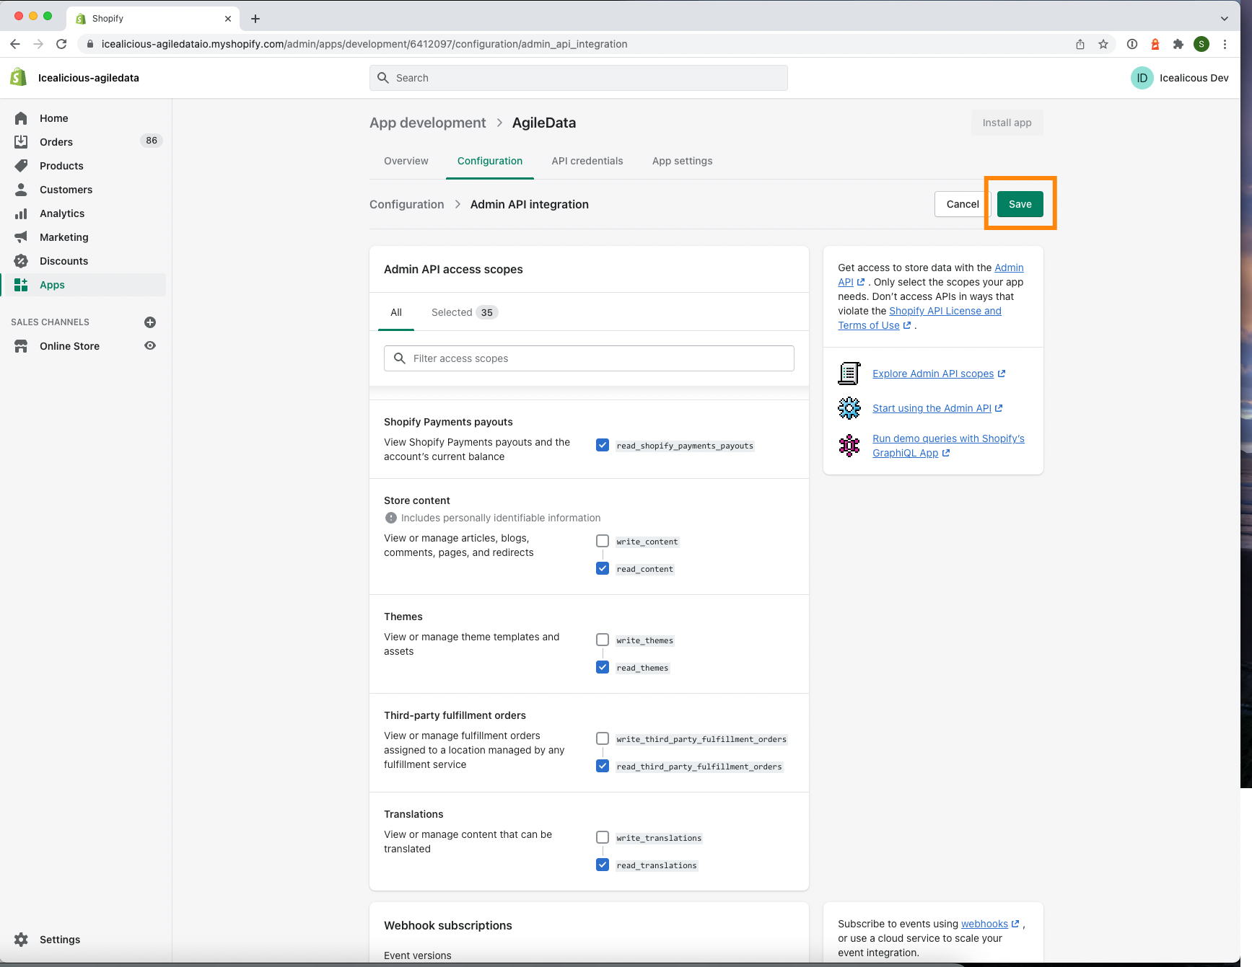The width and height of the screenshot is (1252, 967).
Task: Enable the write_translations scope
Action: click(603, 837)
